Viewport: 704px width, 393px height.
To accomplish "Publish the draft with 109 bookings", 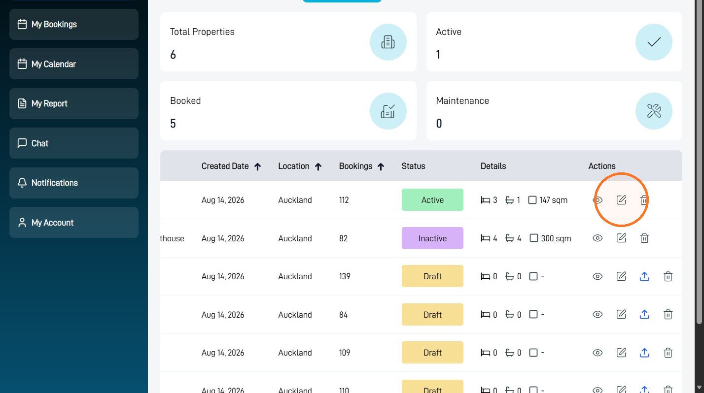I will click(644, 353).
